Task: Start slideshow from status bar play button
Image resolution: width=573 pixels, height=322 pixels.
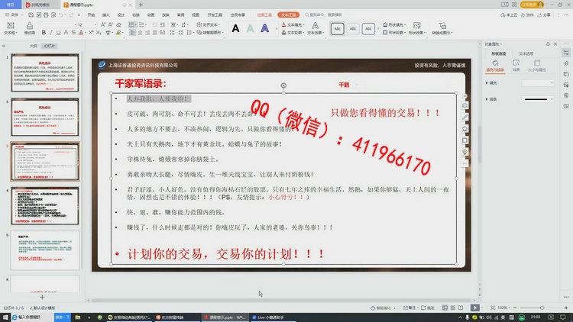Action: pyautogui.click(x=474, y=308)
